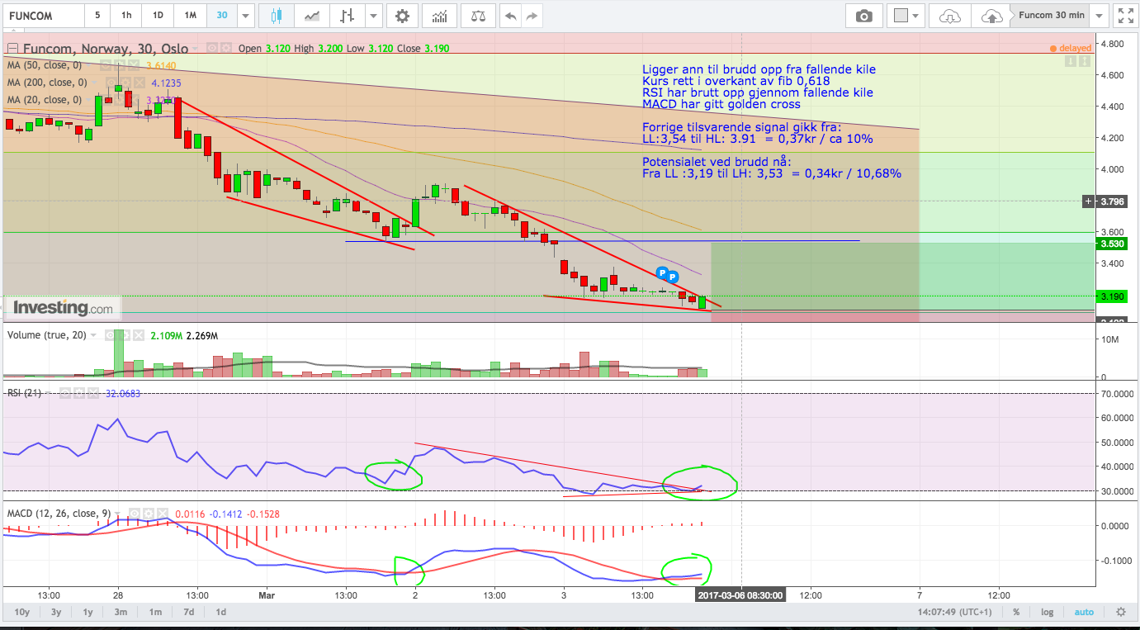Select the 1D interval button
Screen dimensions: 1140x630
(158, 16)
